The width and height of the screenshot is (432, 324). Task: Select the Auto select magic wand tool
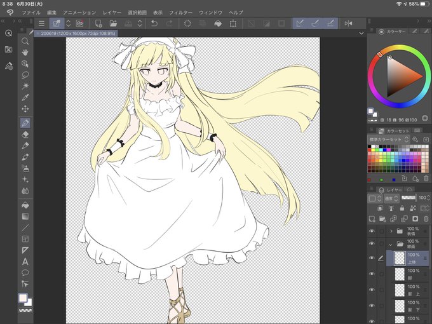[25, 86]
